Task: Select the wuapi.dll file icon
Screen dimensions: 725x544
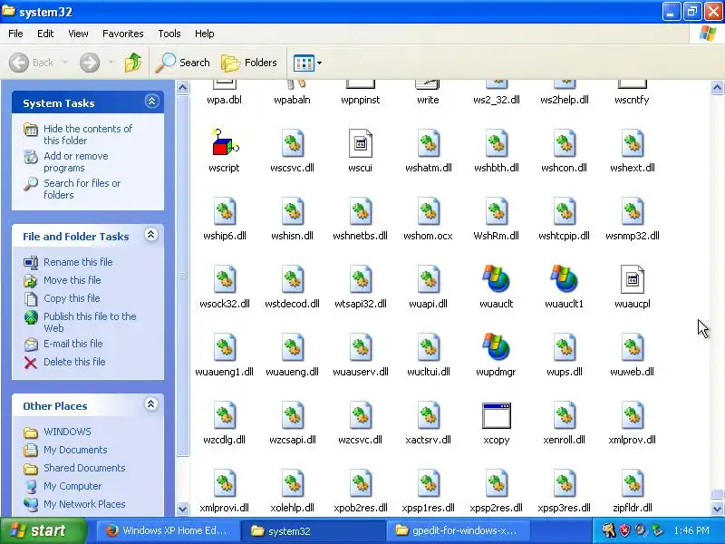Action: pos(428,279)
